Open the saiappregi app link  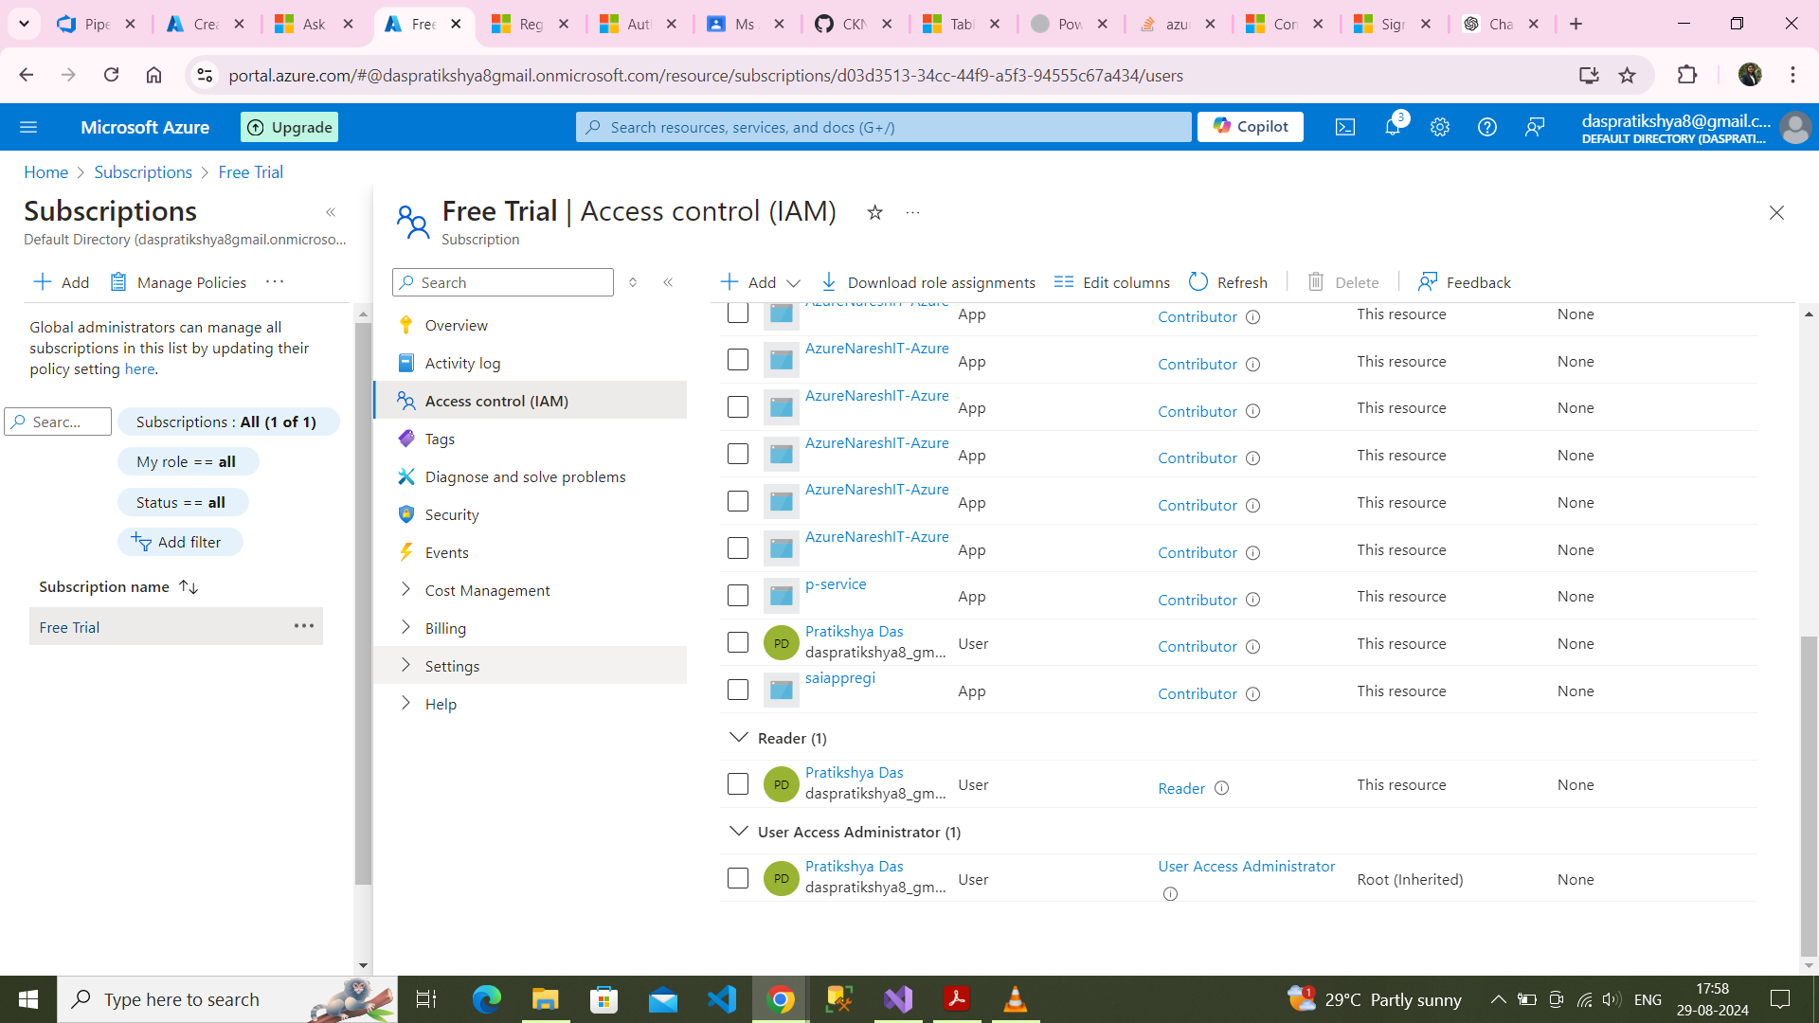click(x=839, y=678)
